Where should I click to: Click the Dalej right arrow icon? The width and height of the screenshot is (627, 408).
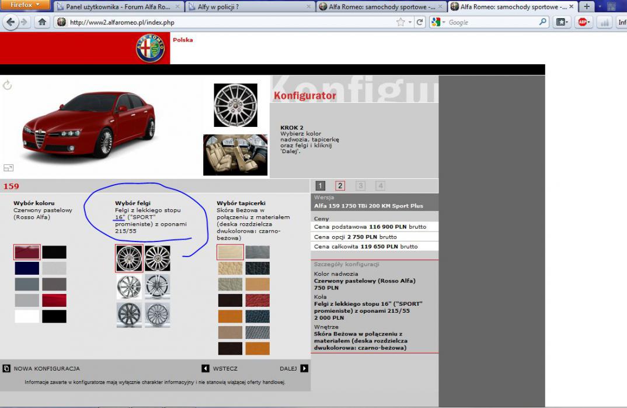coord(304,368)
